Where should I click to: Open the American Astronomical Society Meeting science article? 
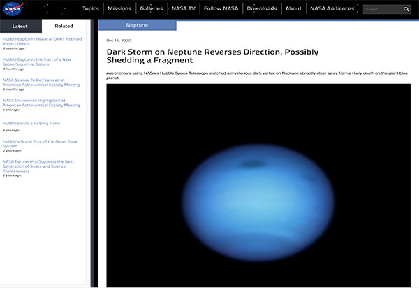41,82
